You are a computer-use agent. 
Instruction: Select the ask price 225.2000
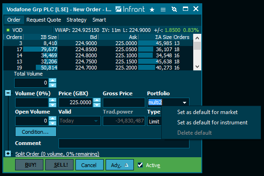[126, 68]
